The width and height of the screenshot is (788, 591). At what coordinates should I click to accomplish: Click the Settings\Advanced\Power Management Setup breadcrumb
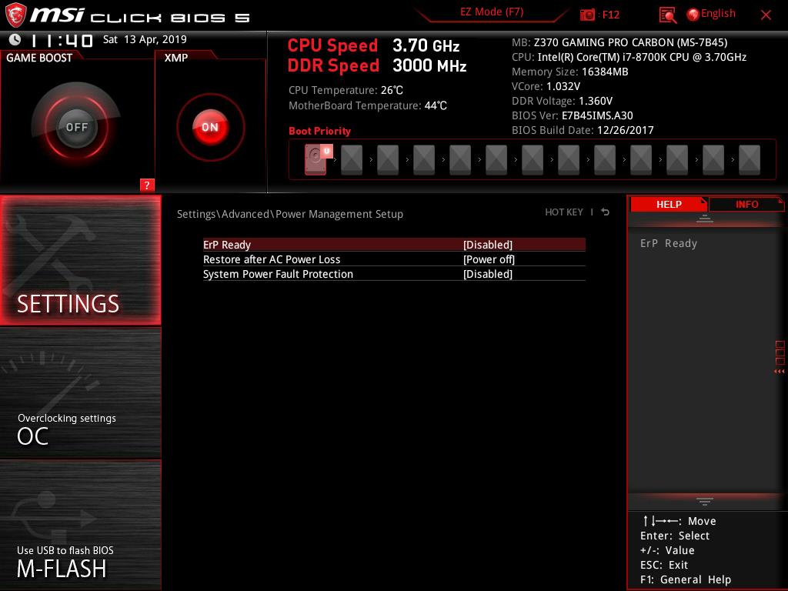[x=290, y=214]
